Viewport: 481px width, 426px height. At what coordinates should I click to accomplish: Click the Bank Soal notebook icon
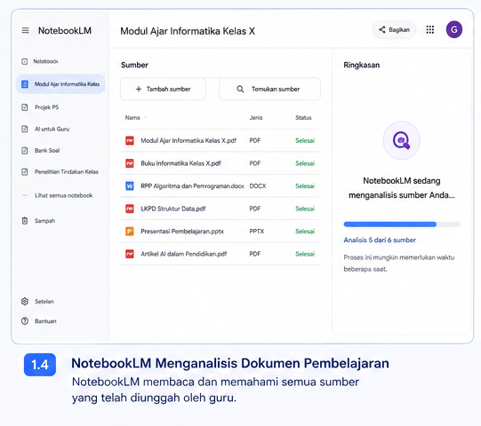(25, 150)
